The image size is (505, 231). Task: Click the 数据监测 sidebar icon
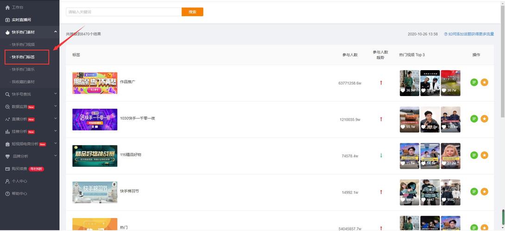(7, 107)
